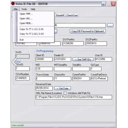This screenshot has height=128, width=128.
Task: Open the Tools menu
Action: (x=24, y=9)
